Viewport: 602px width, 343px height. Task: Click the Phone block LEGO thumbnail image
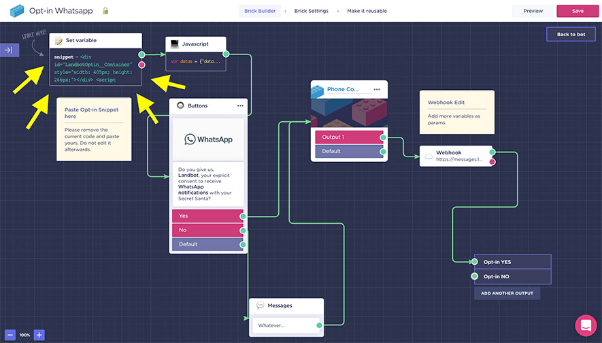(x=349, y=112)
